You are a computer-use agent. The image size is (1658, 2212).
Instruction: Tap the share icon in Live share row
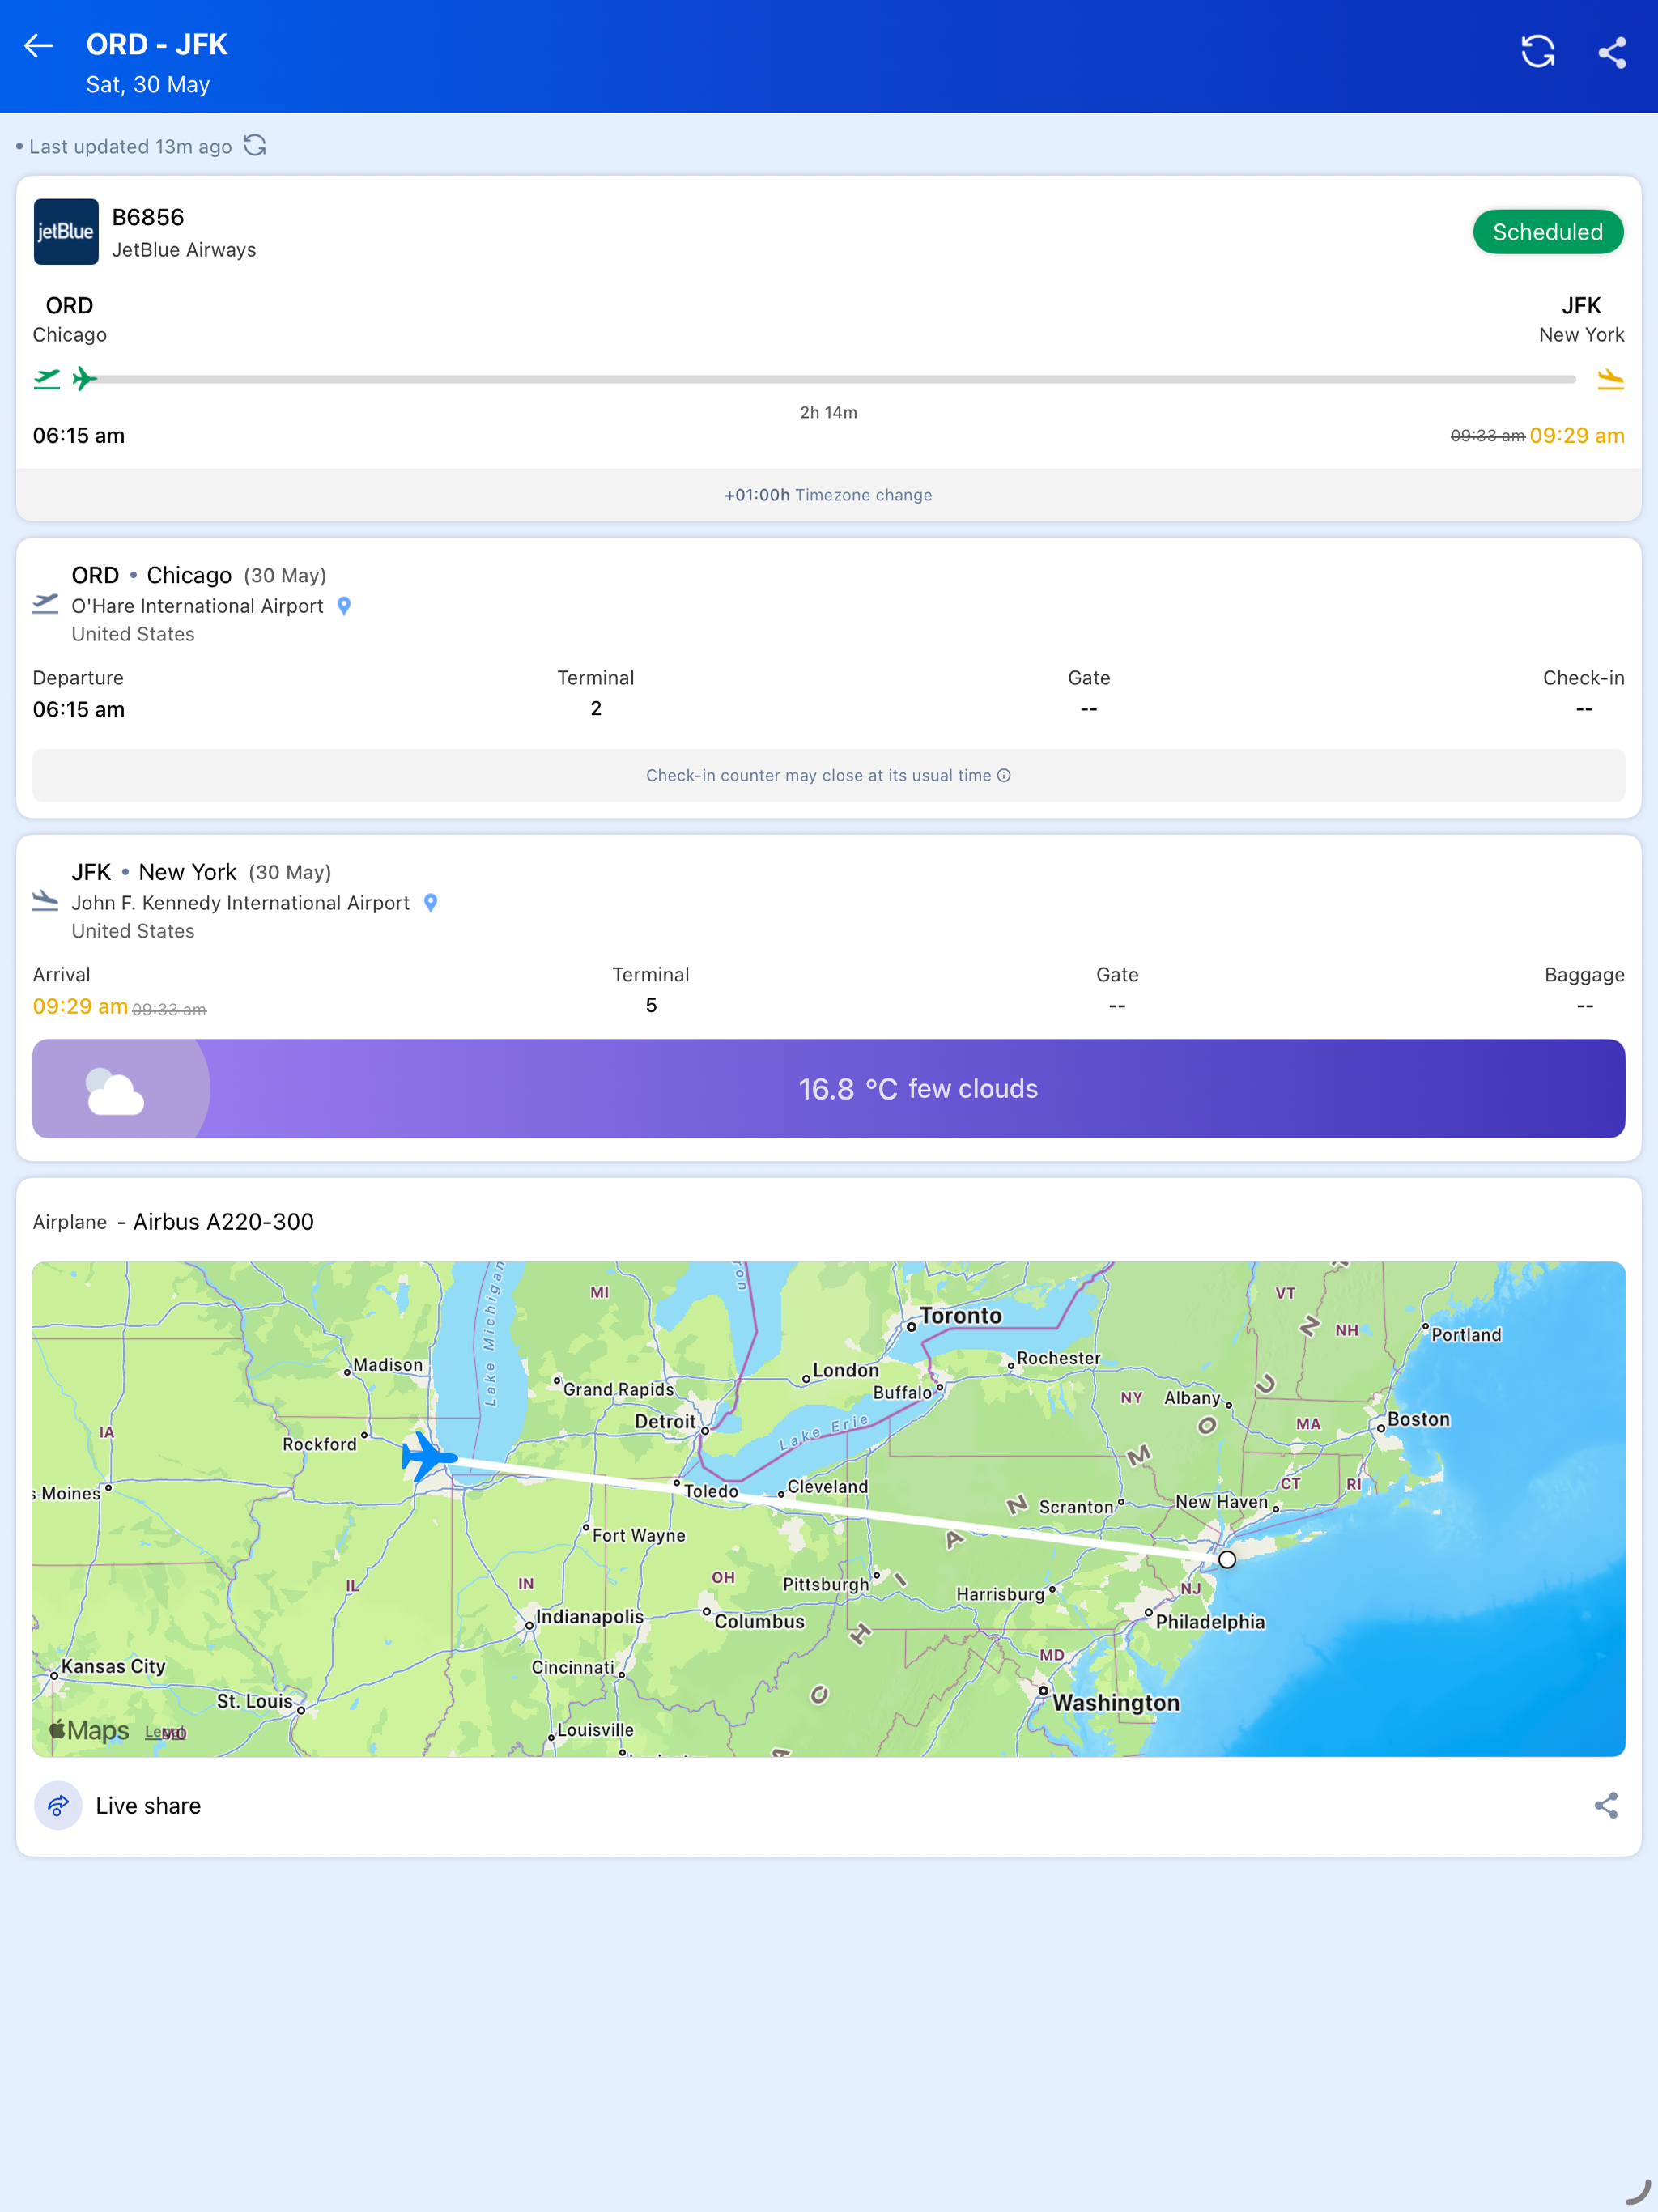(1606, 1805)
